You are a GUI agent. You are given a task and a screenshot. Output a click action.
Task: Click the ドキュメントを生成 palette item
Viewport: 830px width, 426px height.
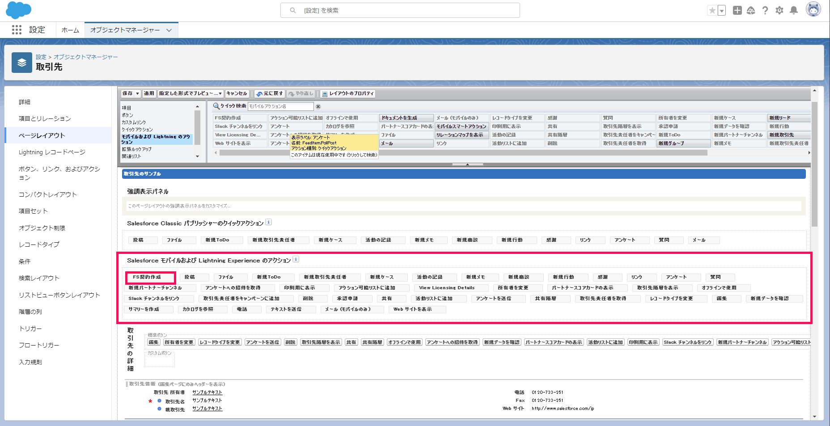click(407, 118)
